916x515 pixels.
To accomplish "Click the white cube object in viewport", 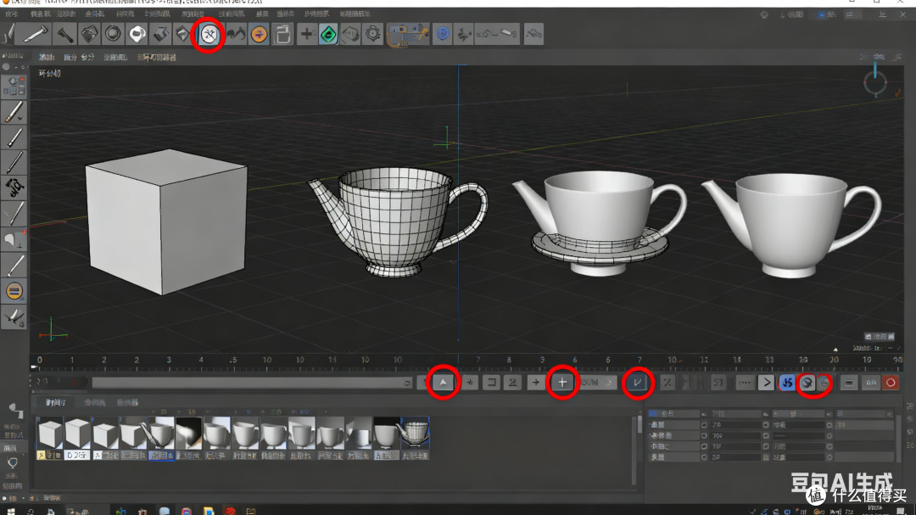I will coord(166,221).
